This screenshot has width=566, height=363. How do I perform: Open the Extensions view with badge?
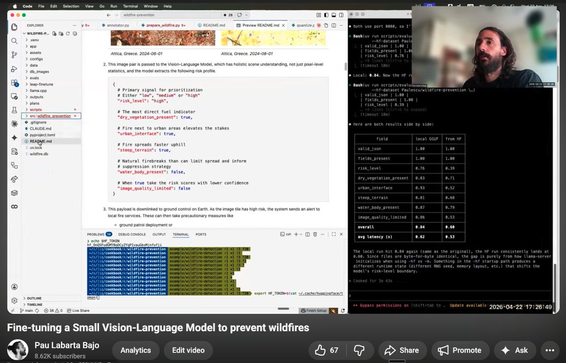(14, 83)
